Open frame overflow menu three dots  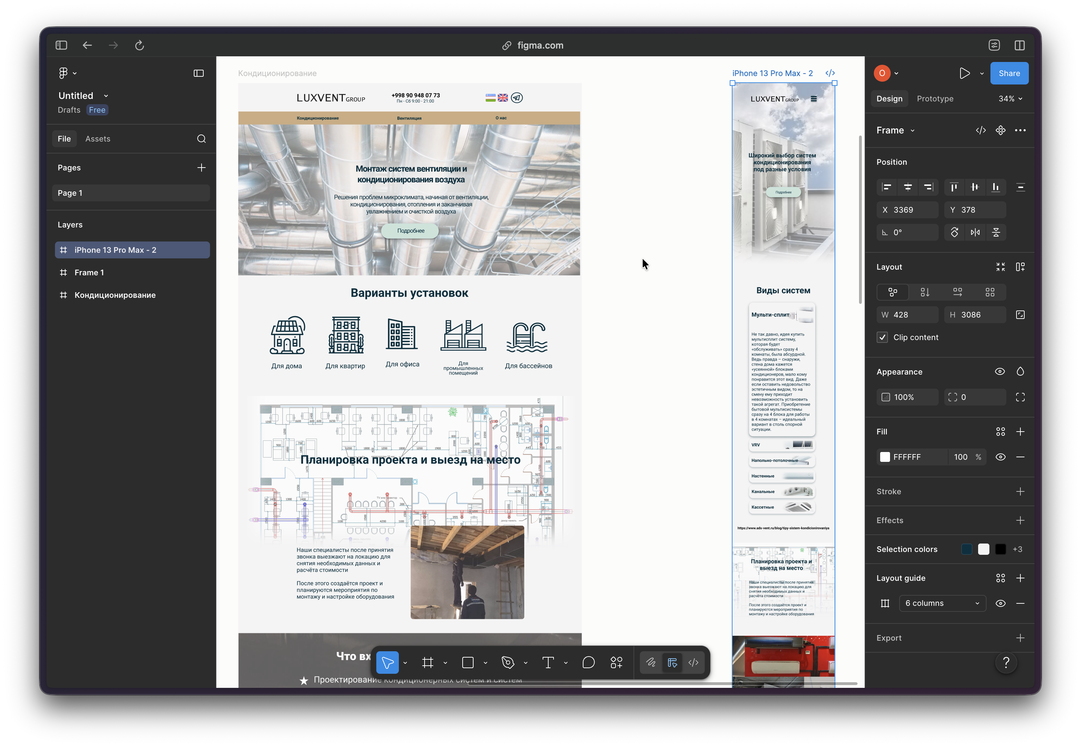pyautogui.click(x=1020, y=130)
